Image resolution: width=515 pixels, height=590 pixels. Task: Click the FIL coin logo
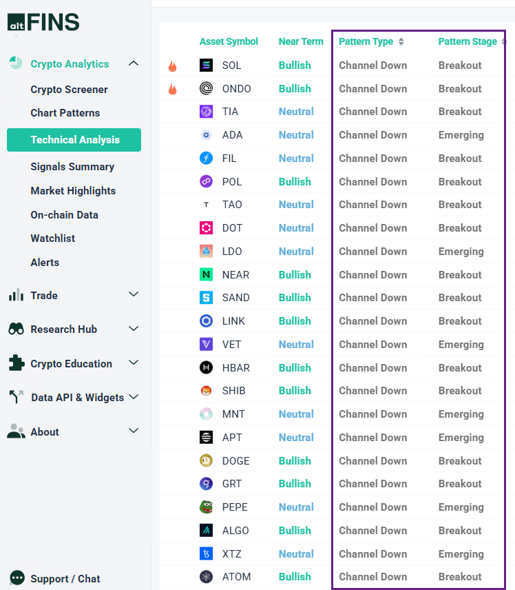pos(206,158)
